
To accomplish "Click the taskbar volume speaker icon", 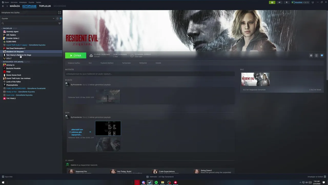I will (307, 182).
